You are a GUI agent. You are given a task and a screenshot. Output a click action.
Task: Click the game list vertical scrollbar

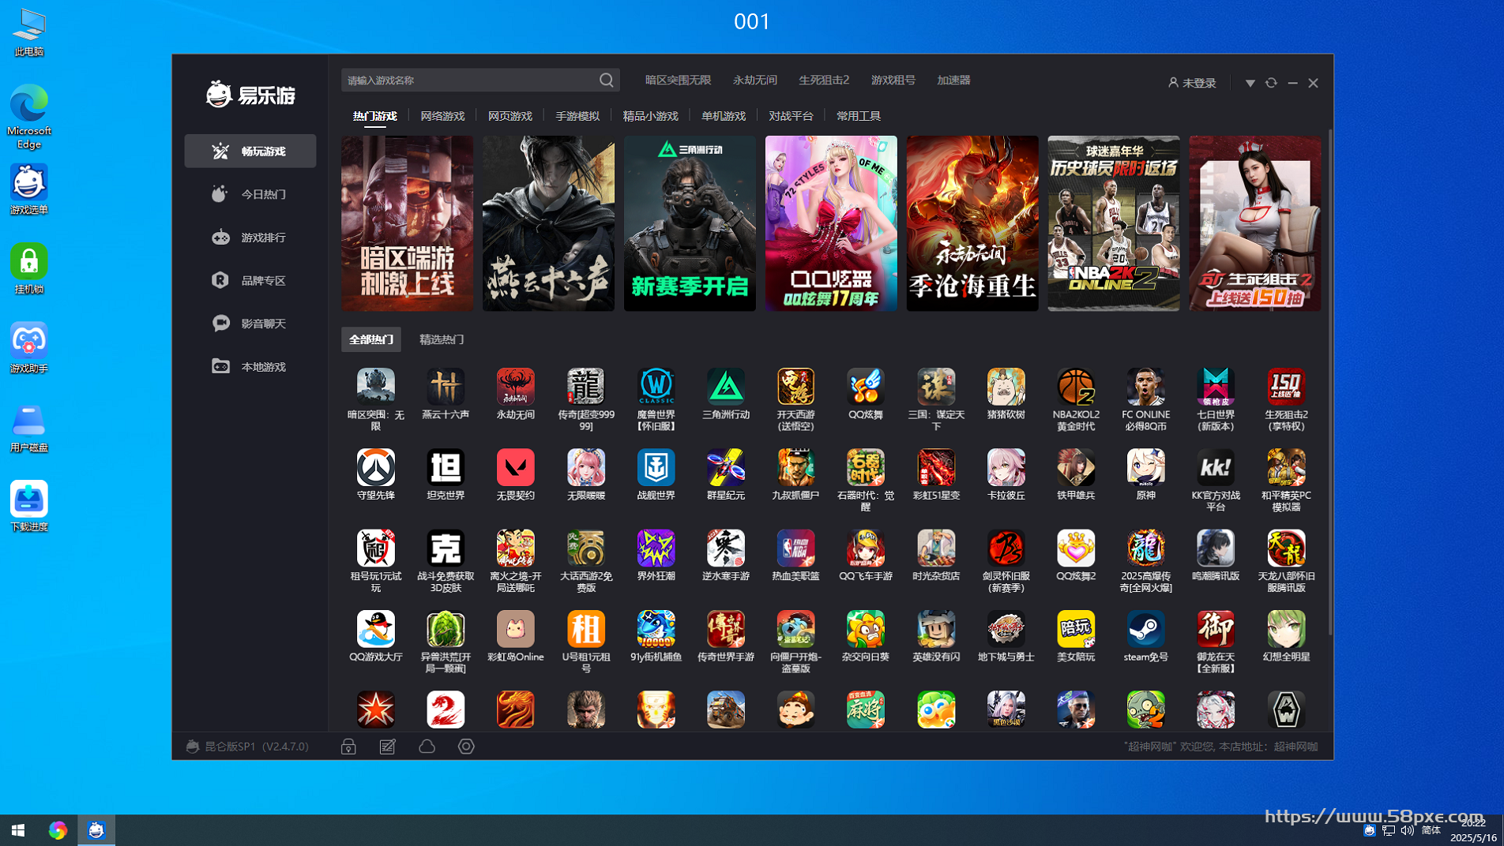(1329, 383)
